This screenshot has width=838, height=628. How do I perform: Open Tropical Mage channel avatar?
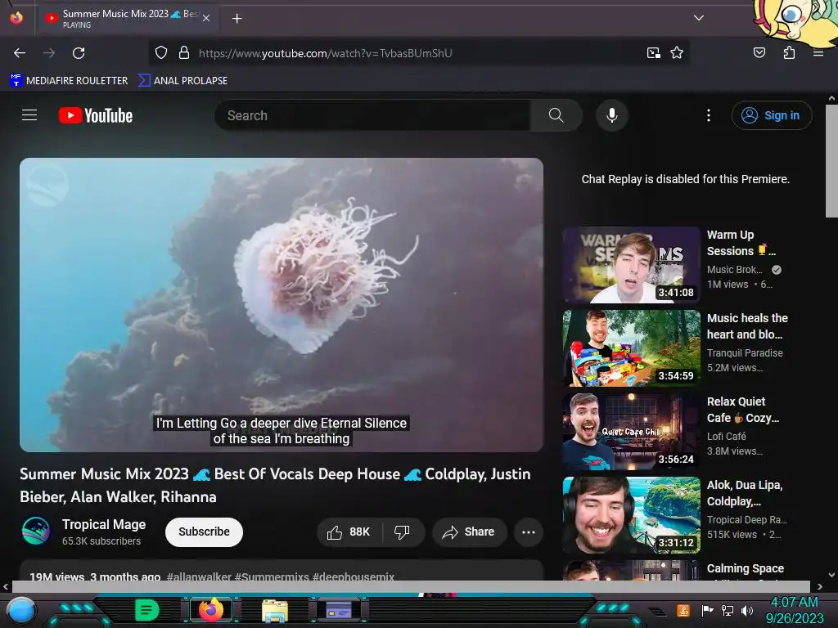point(36,531)
